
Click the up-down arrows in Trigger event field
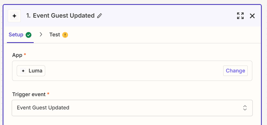click(245, 108)
